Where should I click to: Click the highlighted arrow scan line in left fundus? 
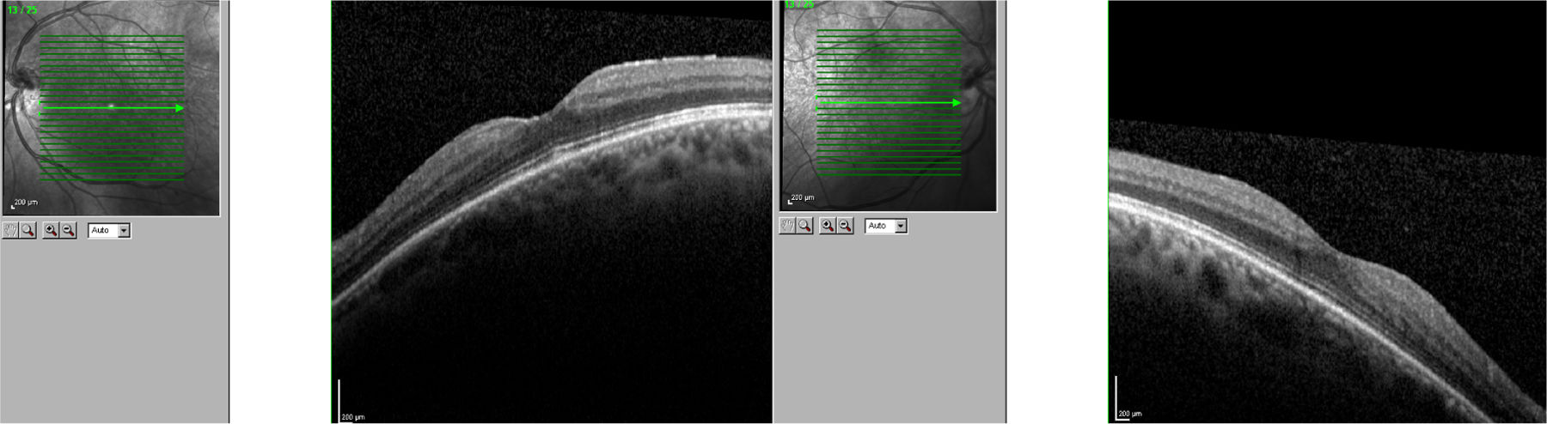[112, 108]
